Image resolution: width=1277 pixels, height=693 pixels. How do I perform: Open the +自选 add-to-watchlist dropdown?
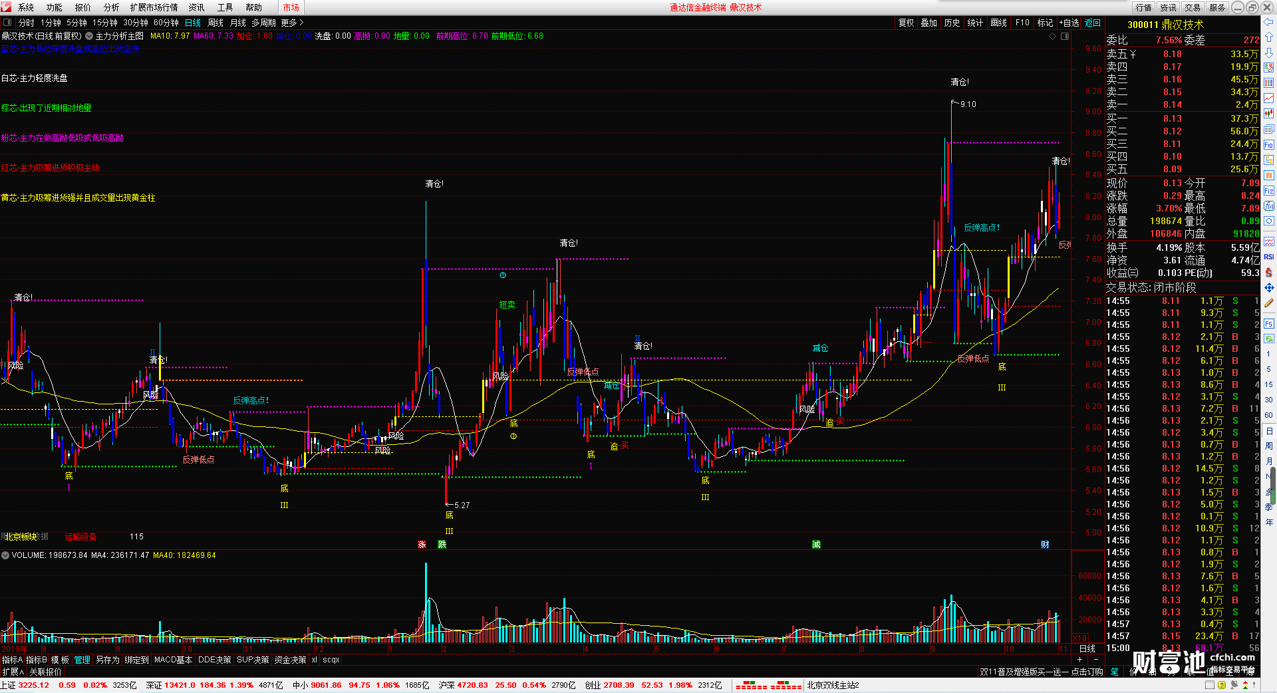coord(1069,23)
